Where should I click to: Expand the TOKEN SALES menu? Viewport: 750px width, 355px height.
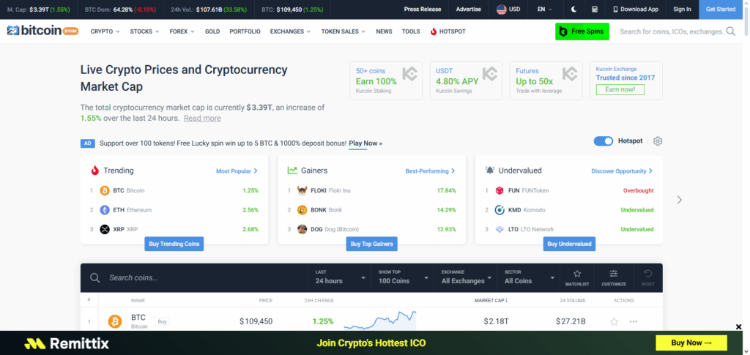(344, 31)
